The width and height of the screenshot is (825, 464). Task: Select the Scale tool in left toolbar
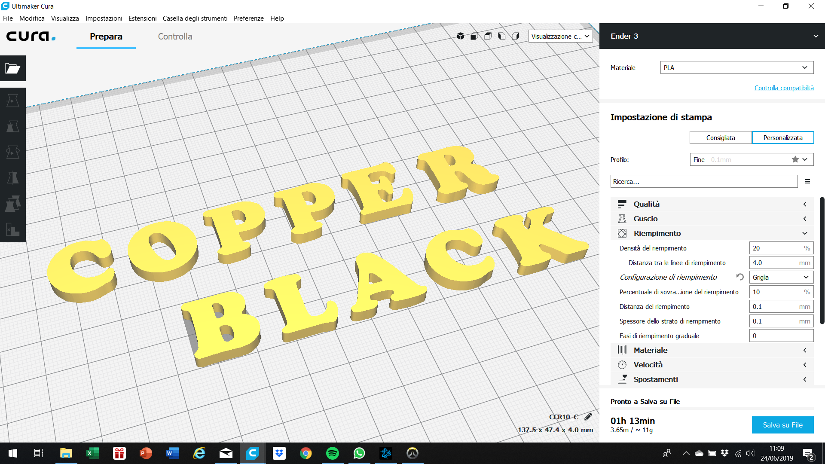click(x=13, y=126)
